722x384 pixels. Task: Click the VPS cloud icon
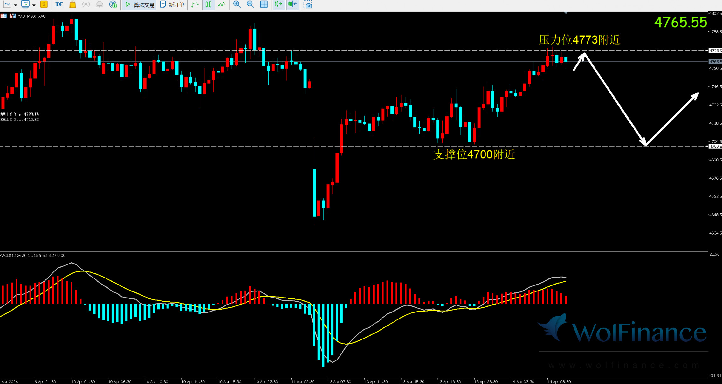(x=100, y=4)
